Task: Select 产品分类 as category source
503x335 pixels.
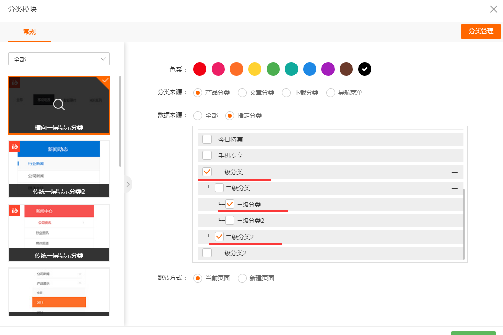Action: pos(198,93)
